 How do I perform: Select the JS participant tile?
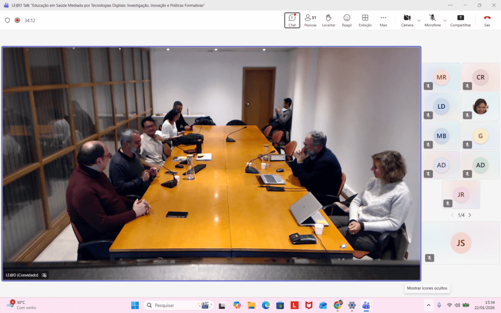(x=461, y=243)
